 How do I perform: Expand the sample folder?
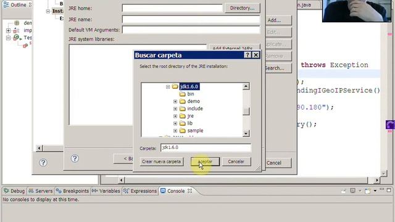tap(175, 131)
